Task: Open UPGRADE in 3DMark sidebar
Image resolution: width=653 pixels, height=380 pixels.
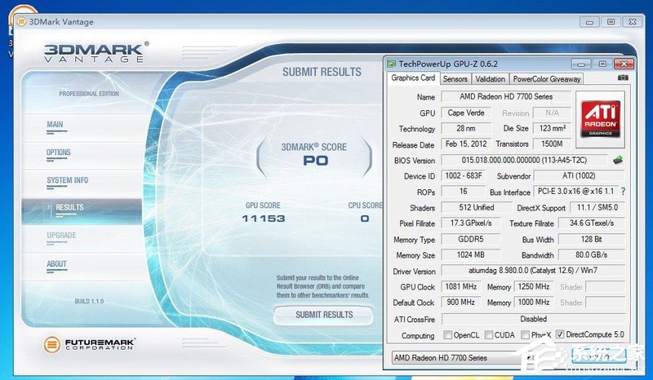Action: 61,235
